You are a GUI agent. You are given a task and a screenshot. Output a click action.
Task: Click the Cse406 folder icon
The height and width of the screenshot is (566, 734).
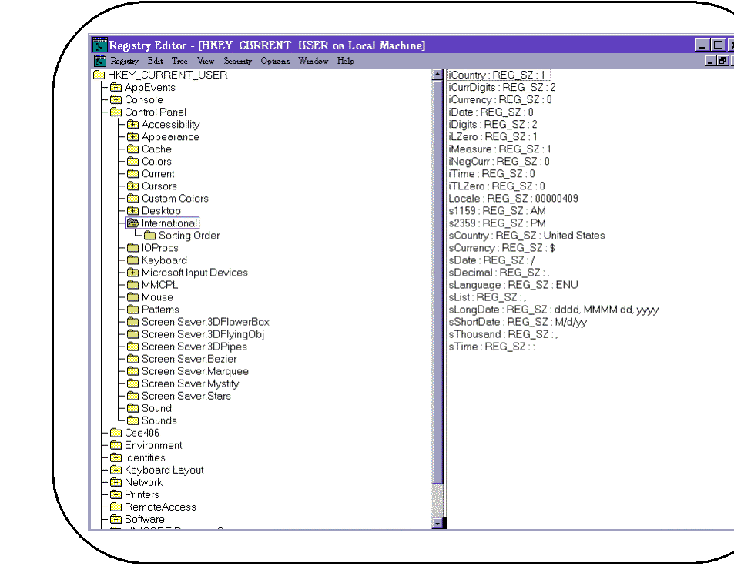coord(116,433)
